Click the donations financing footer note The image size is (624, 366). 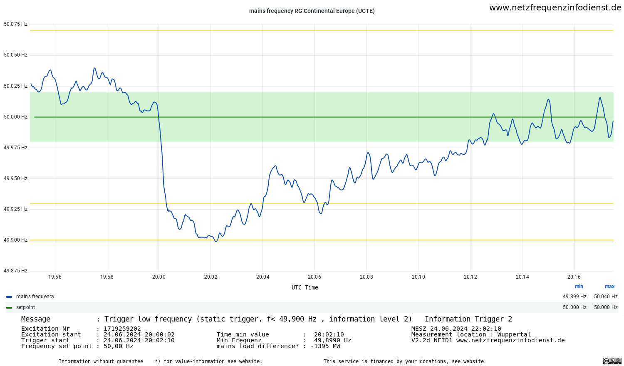404,361
